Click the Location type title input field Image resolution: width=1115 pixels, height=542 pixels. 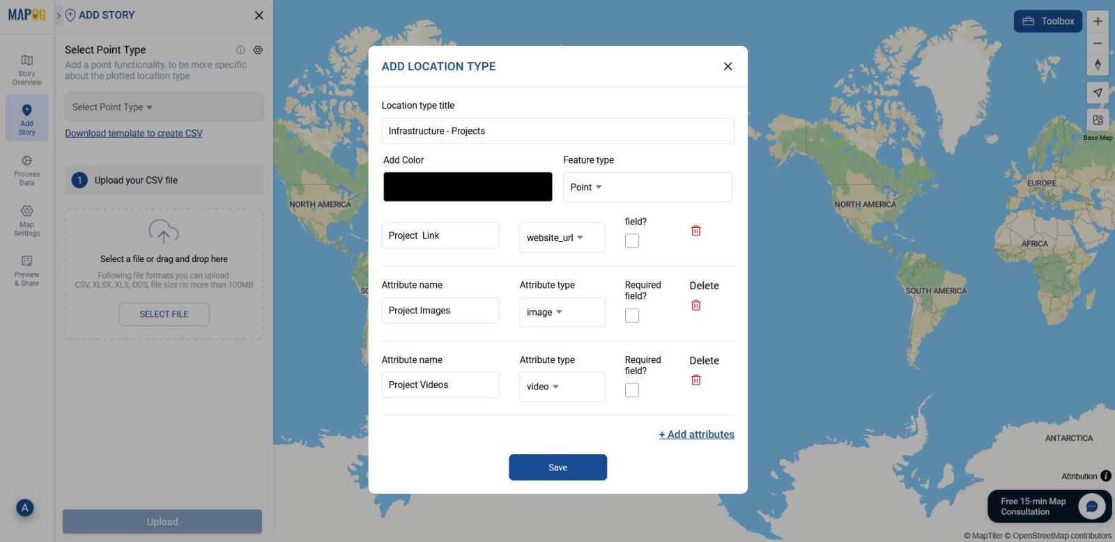557,130
